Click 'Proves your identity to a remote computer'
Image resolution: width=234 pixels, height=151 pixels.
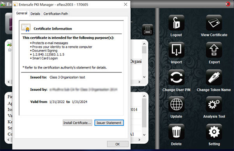(x=62, y=47)
